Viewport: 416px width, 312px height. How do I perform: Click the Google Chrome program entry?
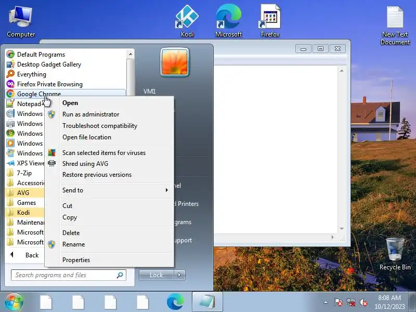pyautogui.click(x=66, y=94)
